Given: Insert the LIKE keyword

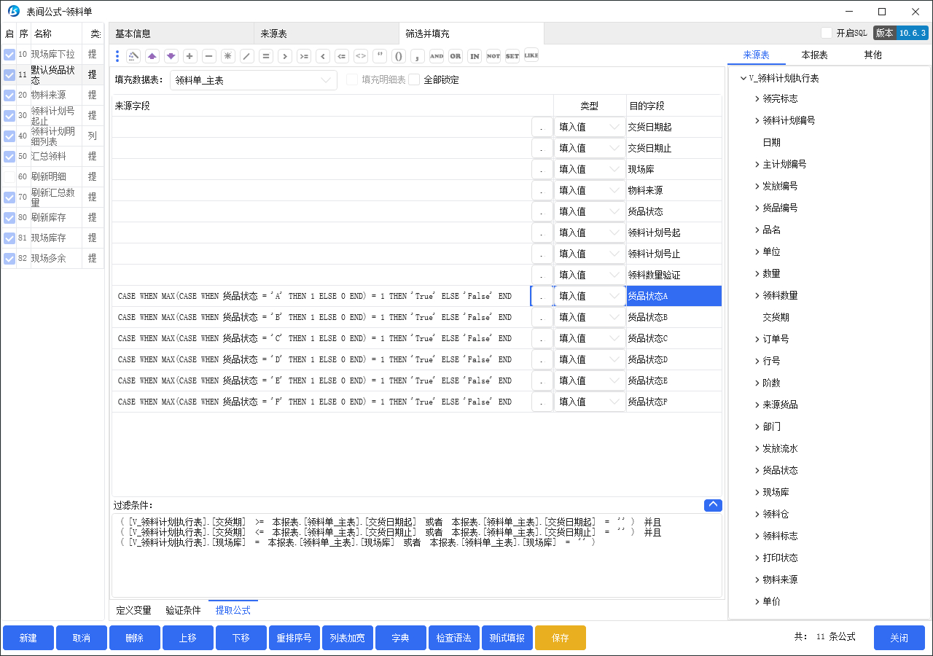Looking at the screenshot, I should click(531, 55).
